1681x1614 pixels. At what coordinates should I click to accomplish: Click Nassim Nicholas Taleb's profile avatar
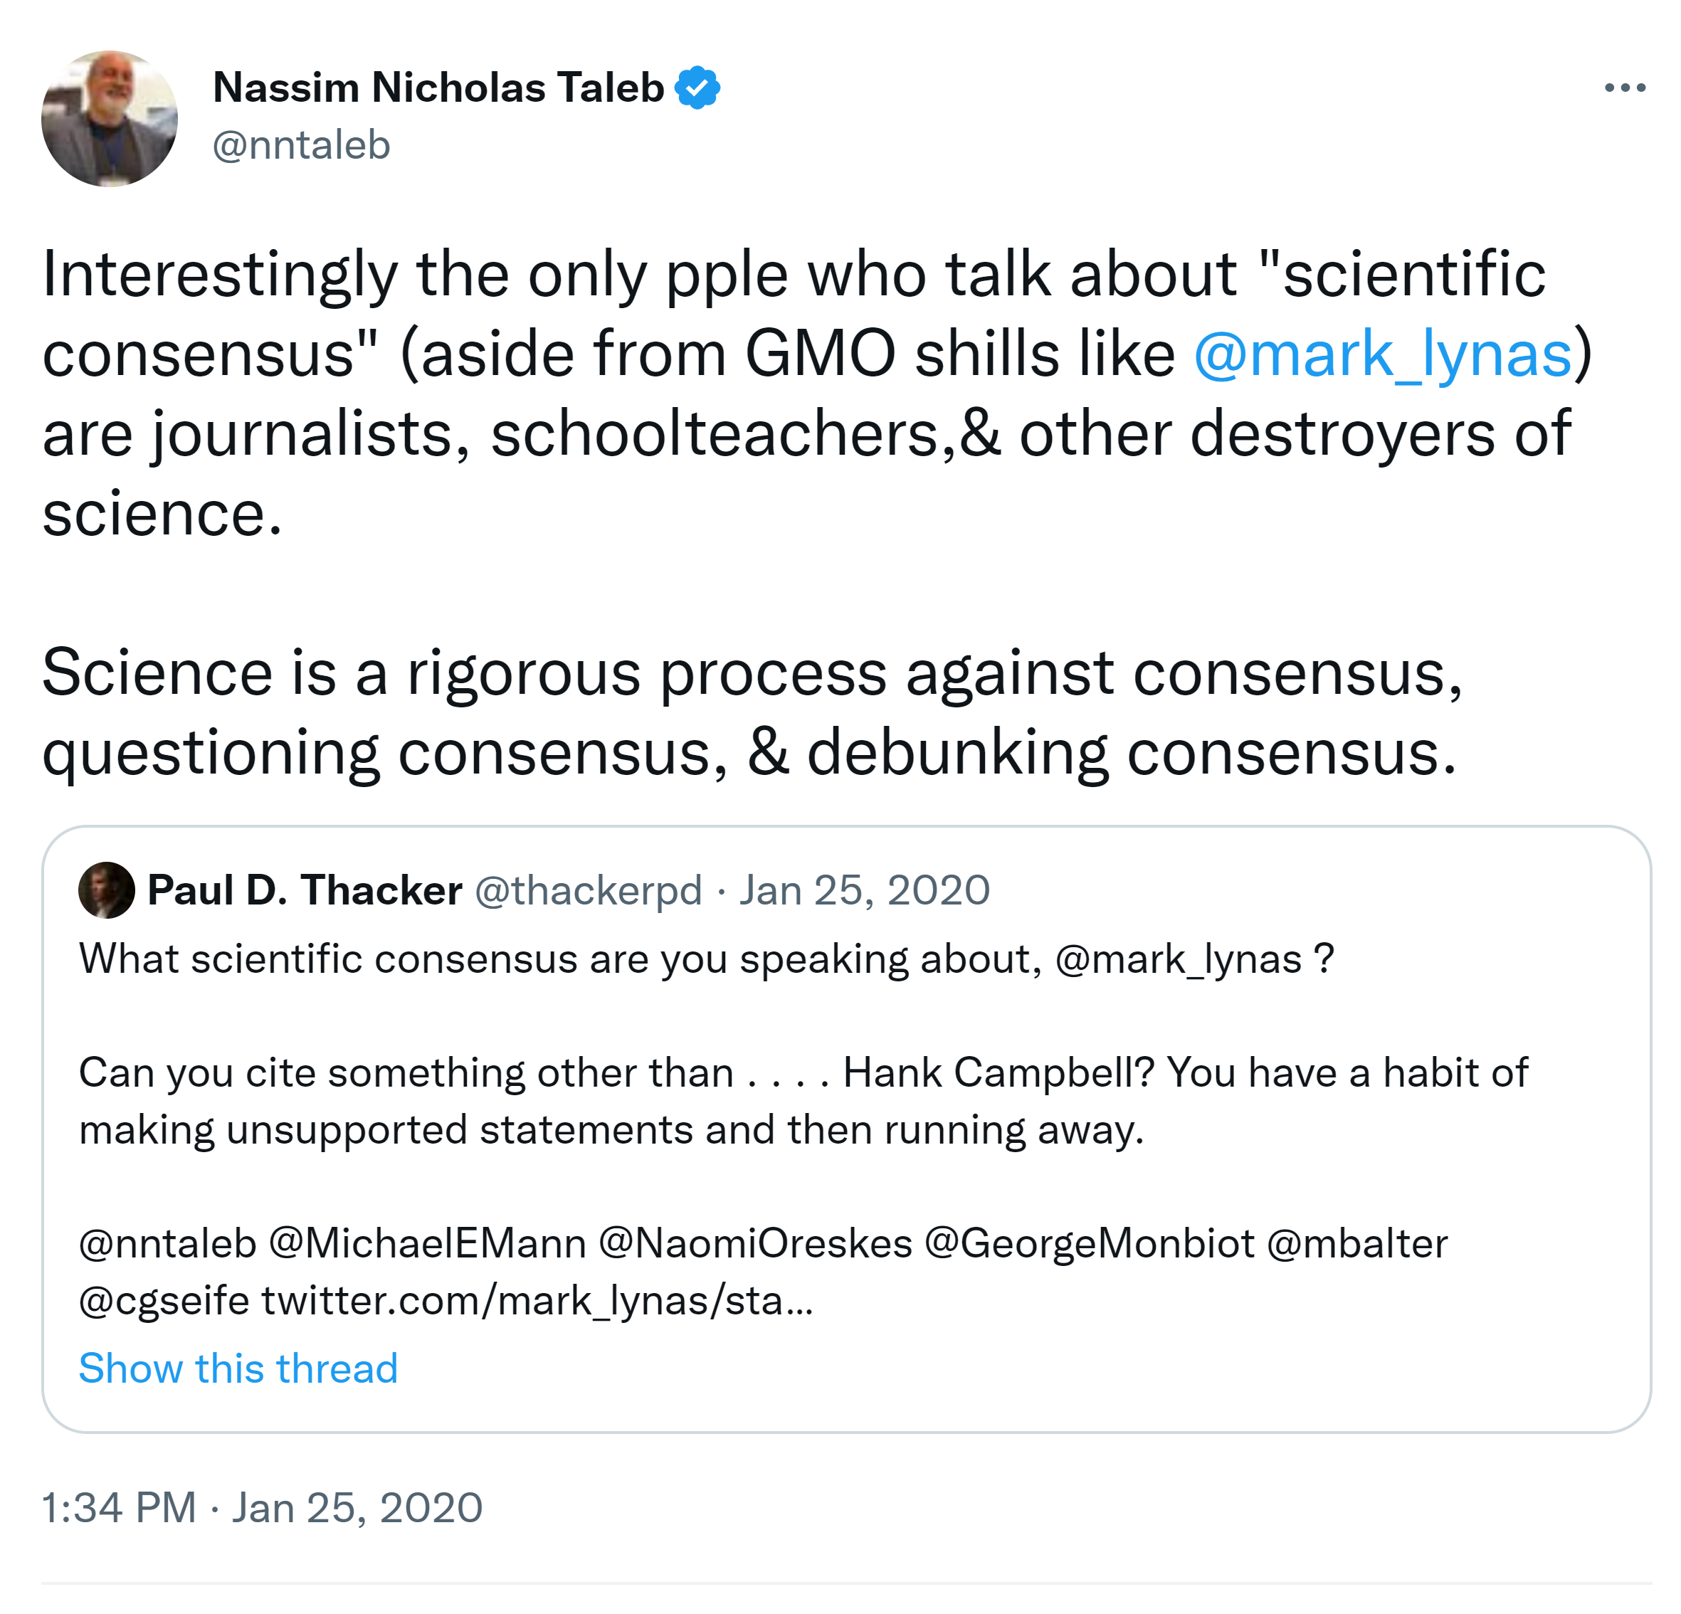pyautogui.click(x=110, y=118)
